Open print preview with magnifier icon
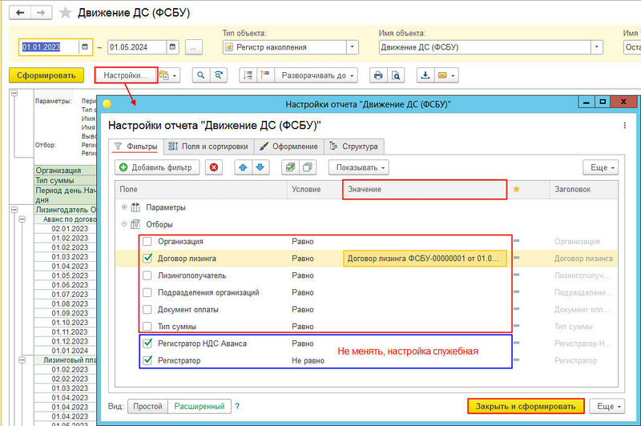The height and width of the screenshot is (426, 641). [395, 75]
